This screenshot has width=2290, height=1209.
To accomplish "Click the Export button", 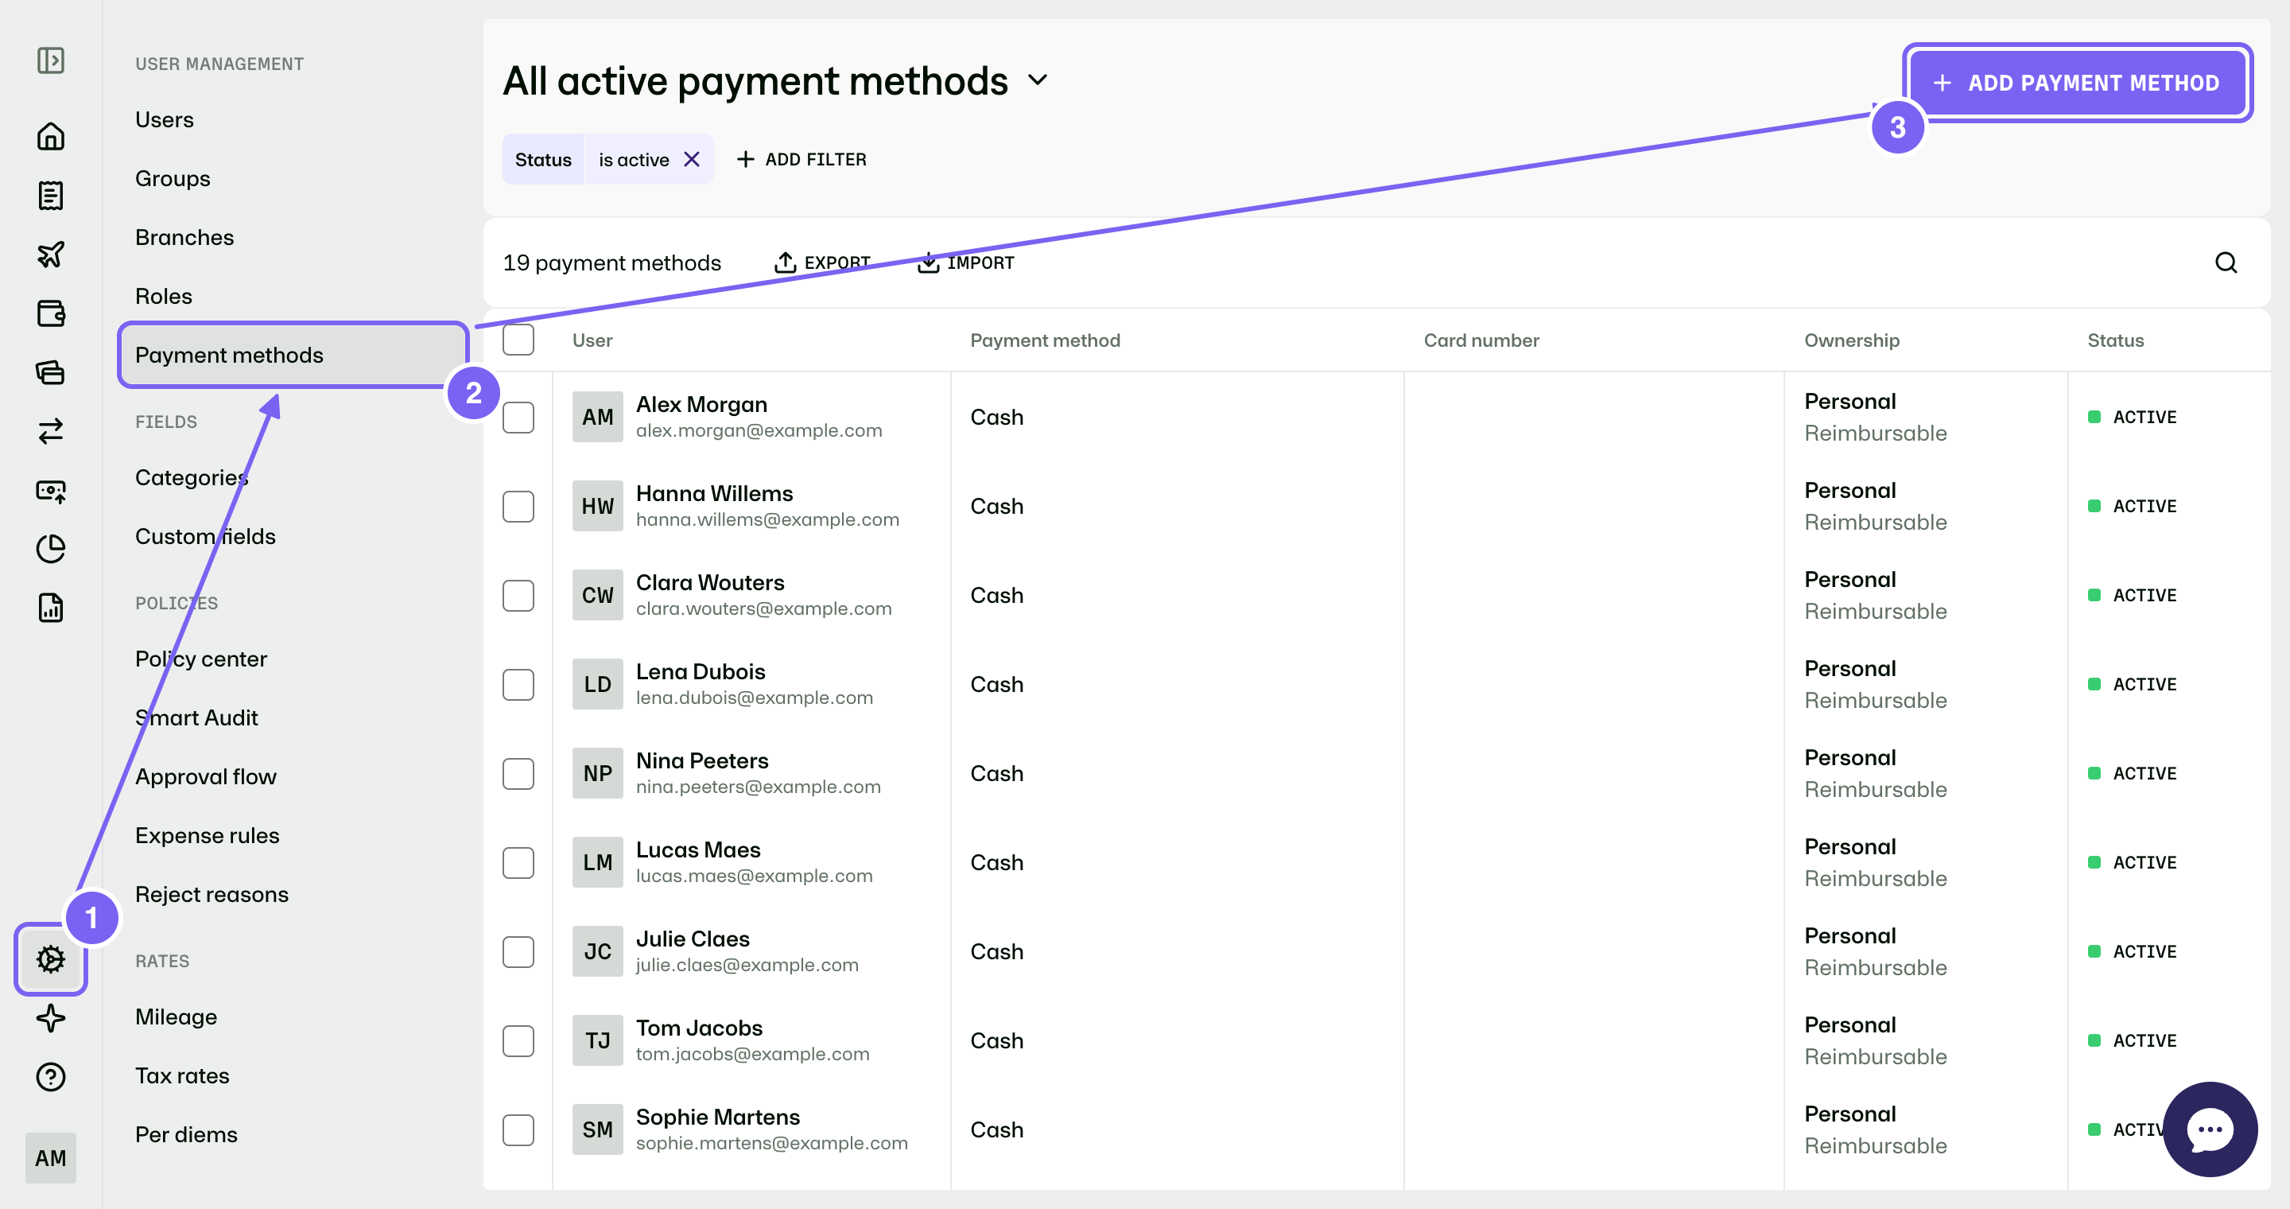I will 822,262.
